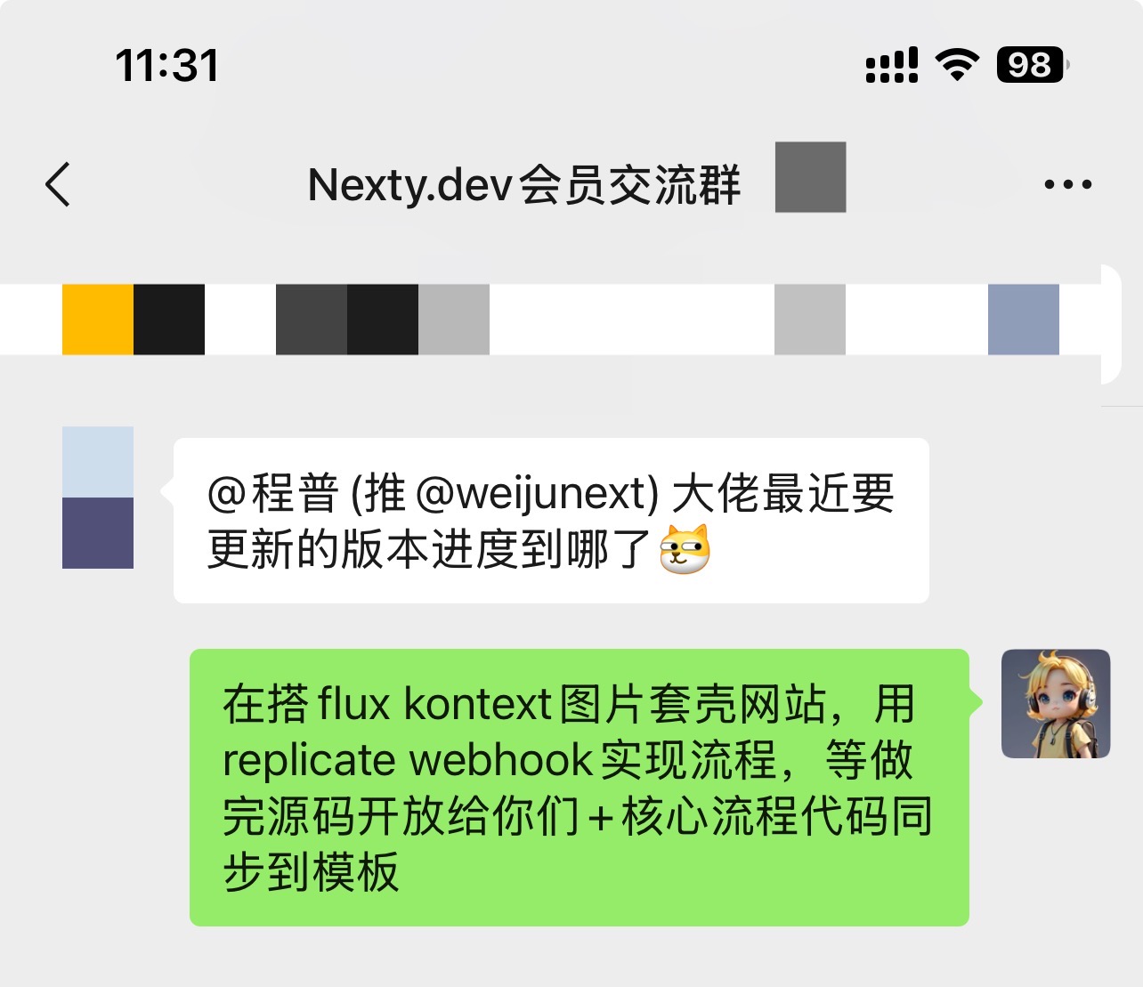Tap the yellow block in top banner

pos(98,320)
